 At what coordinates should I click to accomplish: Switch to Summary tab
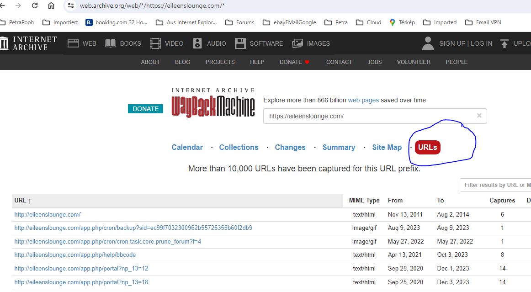pos(339,147)
